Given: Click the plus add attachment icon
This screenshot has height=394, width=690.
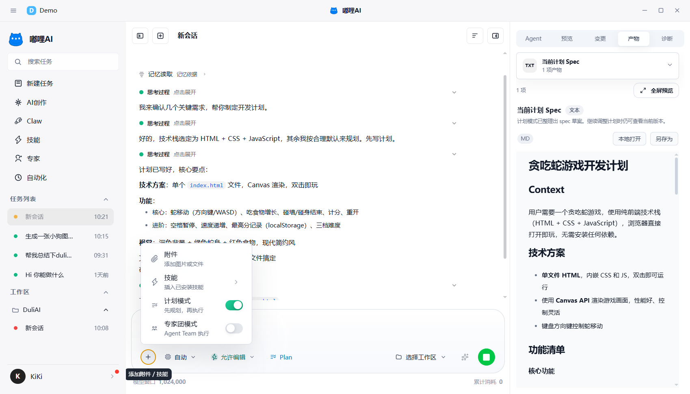Looking at the screenshot, I should coord(148,357).
